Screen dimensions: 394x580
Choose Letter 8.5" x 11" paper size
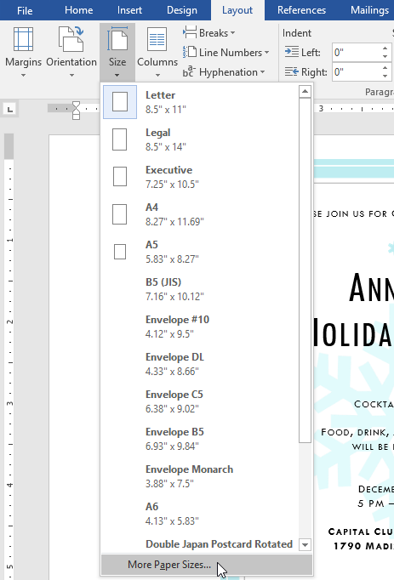pyautogui.click(x=200, y=102)
